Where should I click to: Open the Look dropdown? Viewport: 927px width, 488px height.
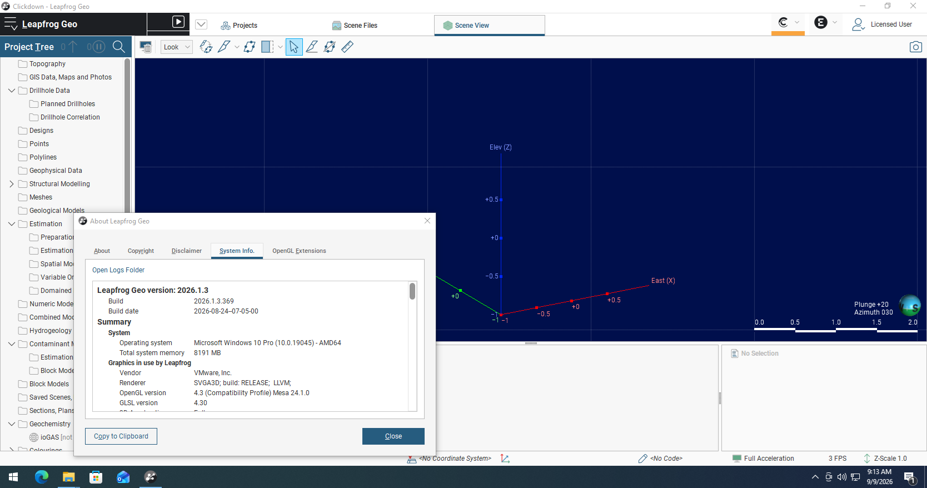pyautogui.click(x=177, y=47)
